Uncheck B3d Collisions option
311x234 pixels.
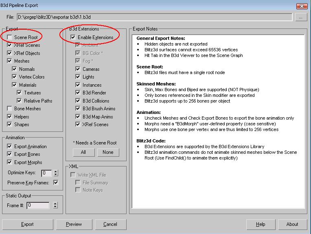[x=78, y=101]
